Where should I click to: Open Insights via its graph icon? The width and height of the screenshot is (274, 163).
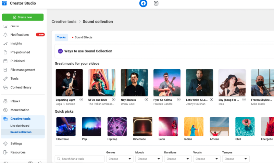tap(5, 43)
